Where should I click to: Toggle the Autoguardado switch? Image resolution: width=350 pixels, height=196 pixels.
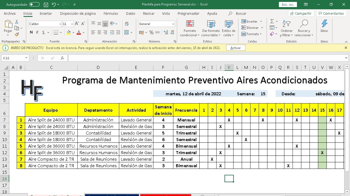[x=34, y=5]
